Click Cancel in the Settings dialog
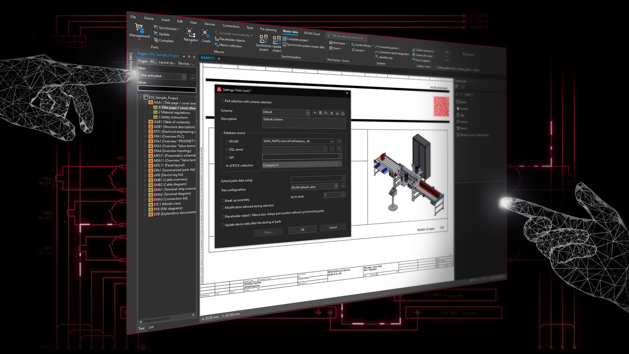 [x=333, y=227]
